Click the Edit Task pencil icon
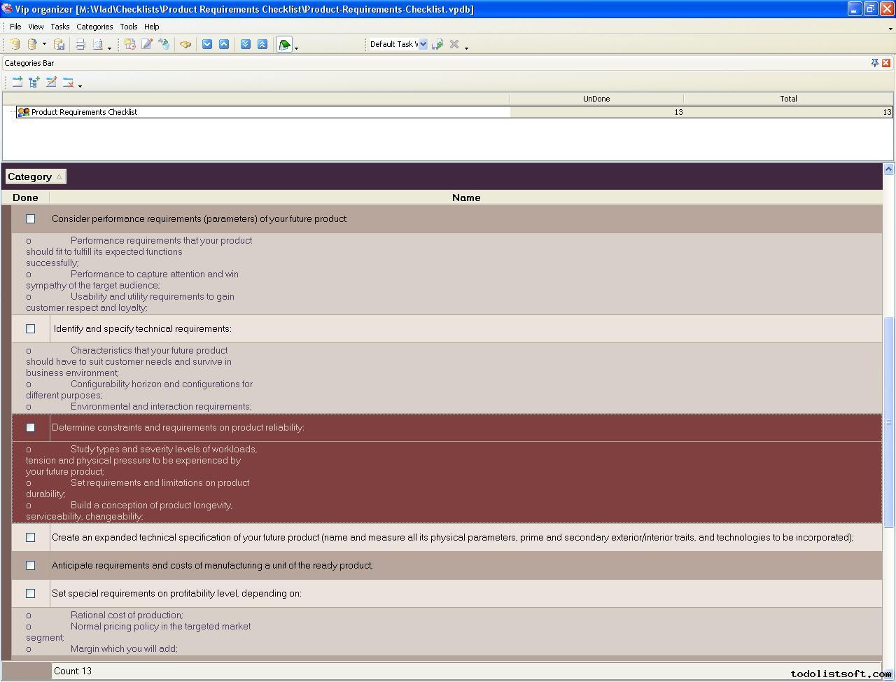Image resolution: width=896 pixels, height=682 pixels. (x=147, y=44)
